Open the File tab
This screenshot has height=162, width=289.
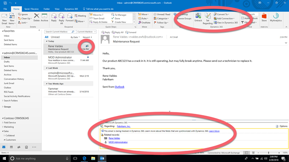click(x=5, y=9)
